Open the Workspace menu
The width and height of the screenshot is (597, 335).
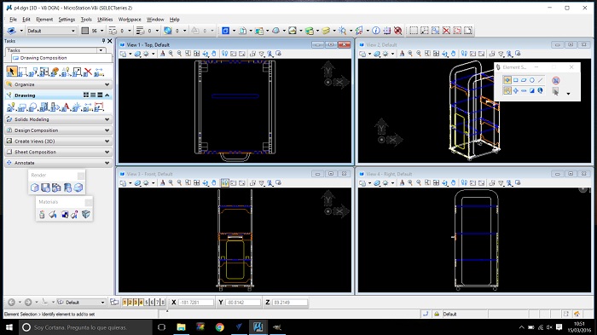[x=130, y=20]
